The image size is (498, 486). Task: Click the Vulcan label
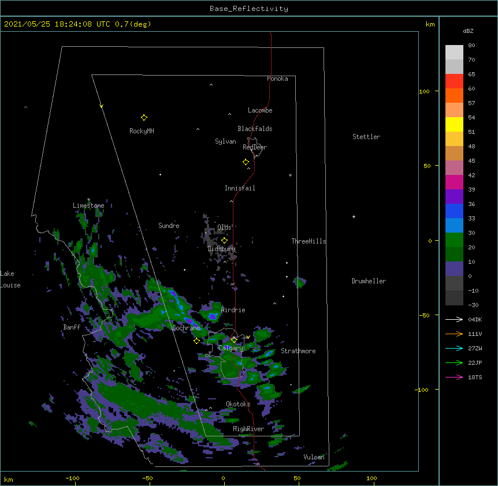tap(314, 457)
